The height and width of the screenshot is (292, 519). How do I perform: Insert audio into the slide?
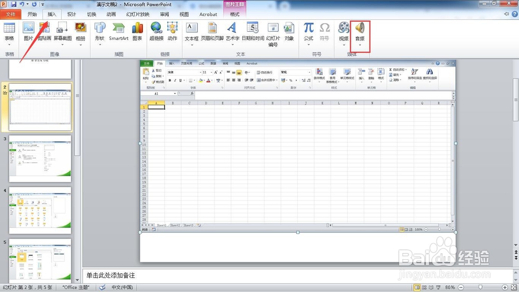(360, 32)
